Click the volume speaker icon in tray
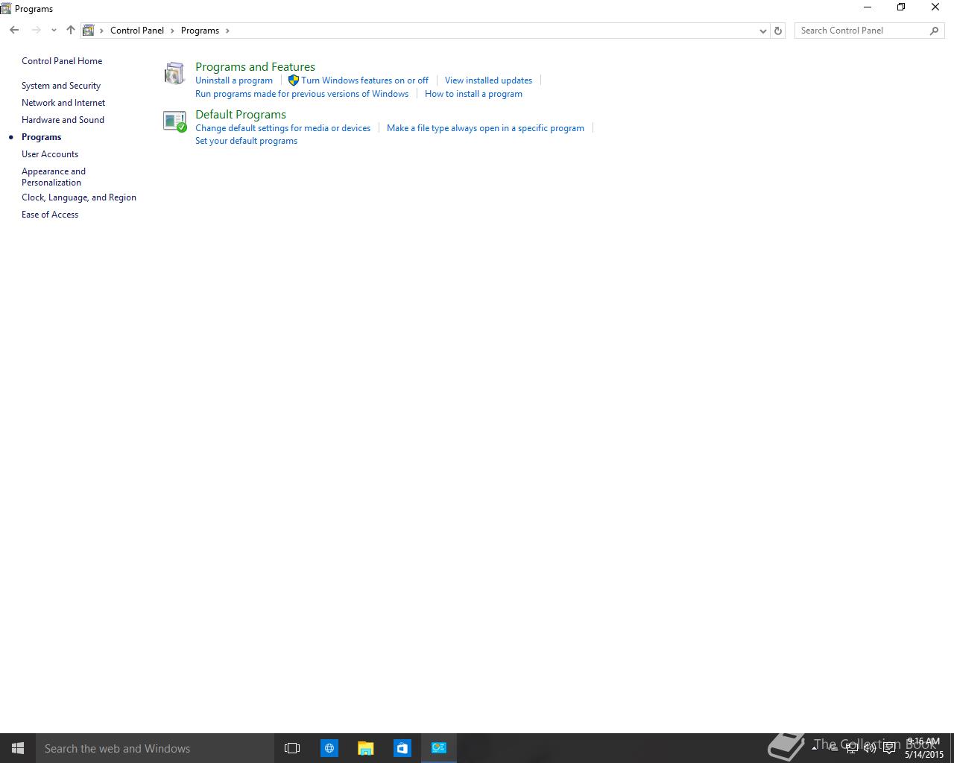The image size is (954, 763). [870, 748]
